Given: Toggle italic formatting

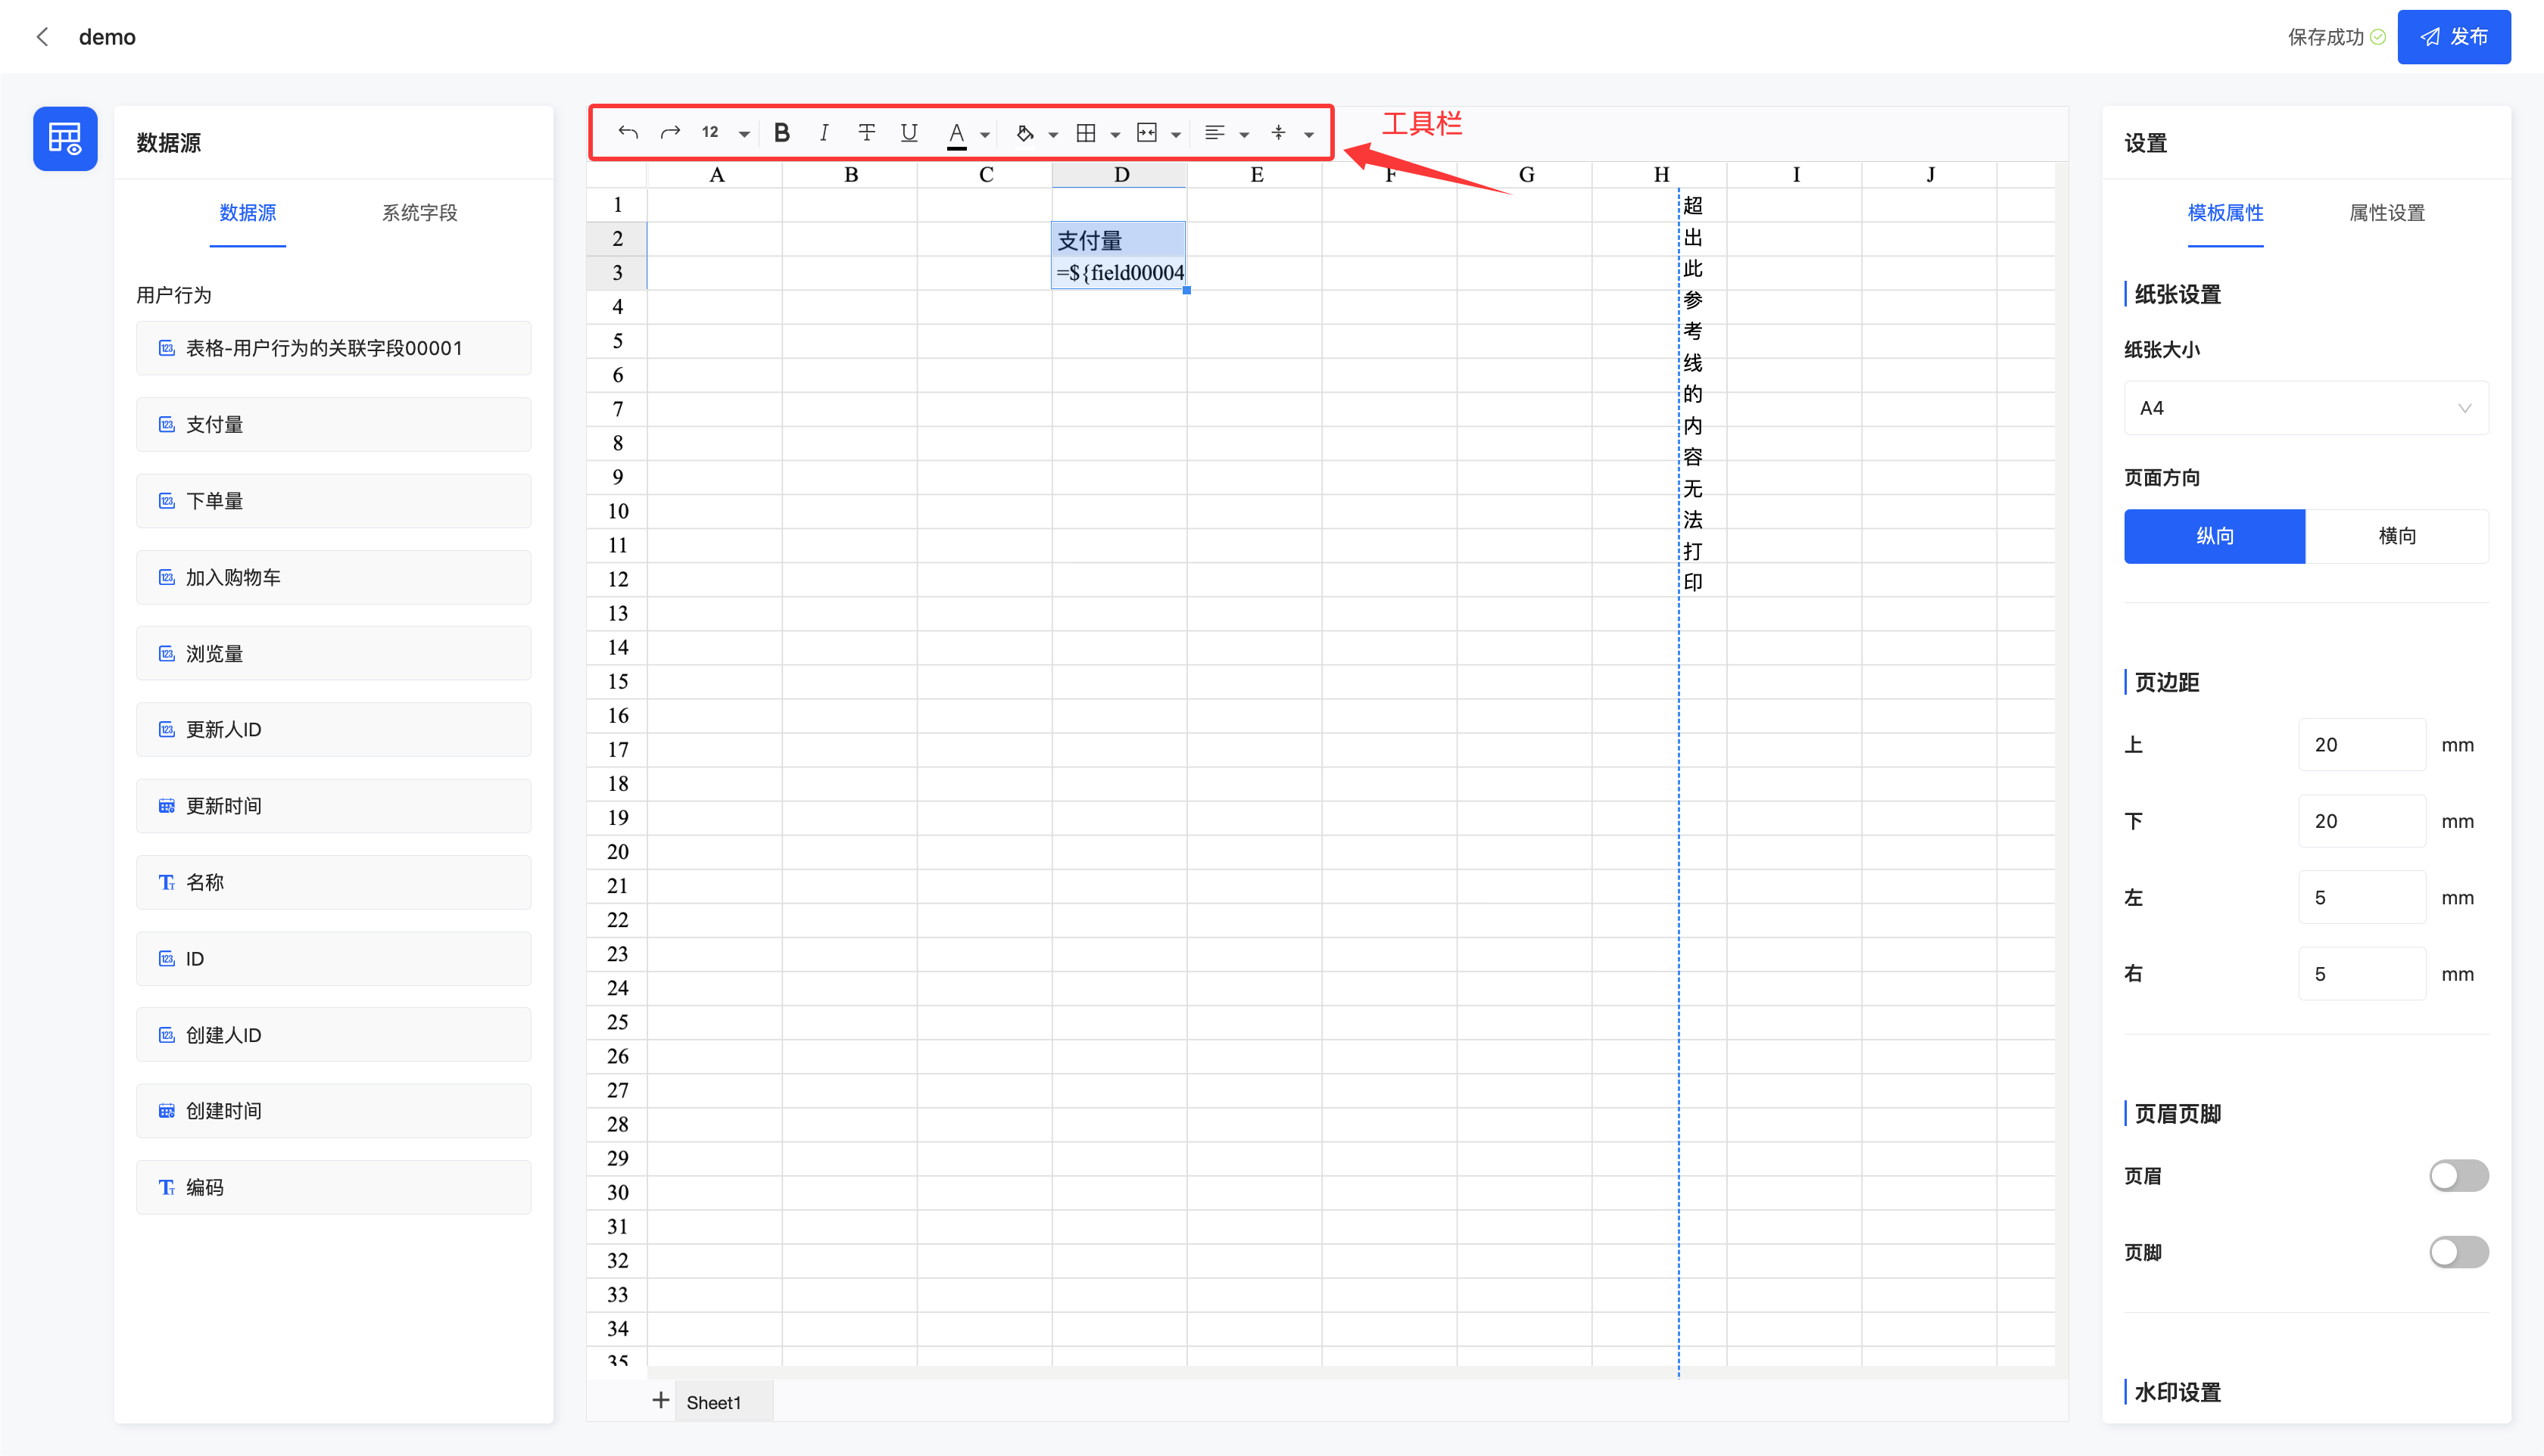Looking at the screenshot, I should (x=823, y=133).
